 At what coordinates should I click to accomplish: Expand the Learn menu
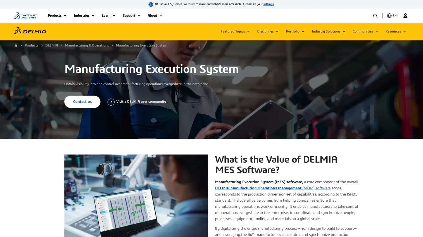tap(109, 16)
